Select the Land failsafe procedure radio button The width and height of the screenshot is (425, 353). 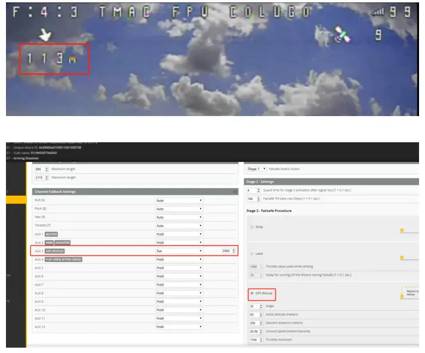pyautogui.click(x=252, y=254)
